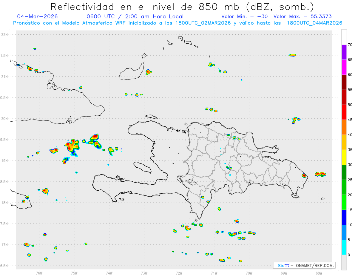Click the latitude axis label '18N'
Screen dimensions: 358x277
[5, 203]
